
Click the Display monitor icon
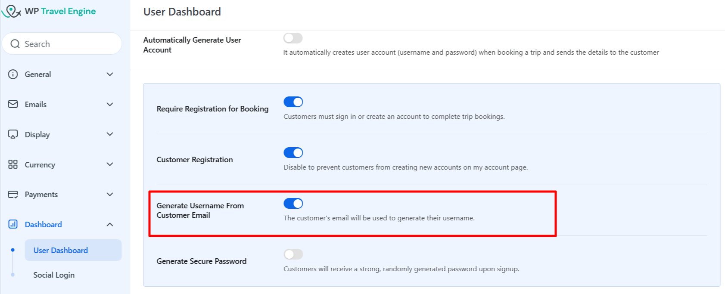pos(12,134)
